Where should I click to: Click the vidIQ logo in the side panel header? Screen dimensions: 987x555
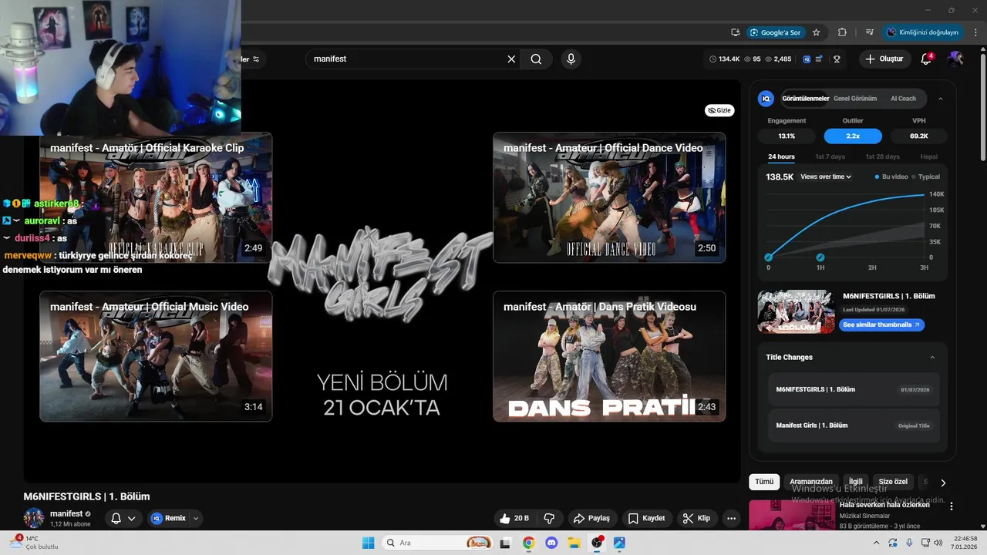(x=766, y=99)
